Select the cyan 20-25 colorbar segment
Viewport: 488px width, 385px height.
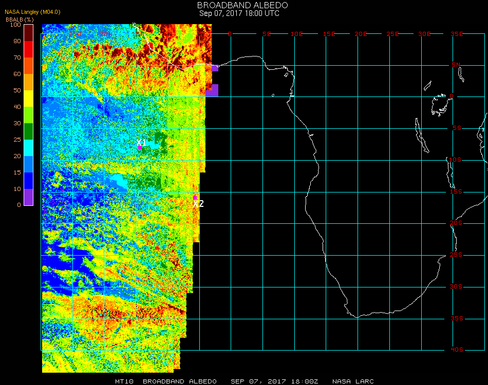(x=29, y=148)
